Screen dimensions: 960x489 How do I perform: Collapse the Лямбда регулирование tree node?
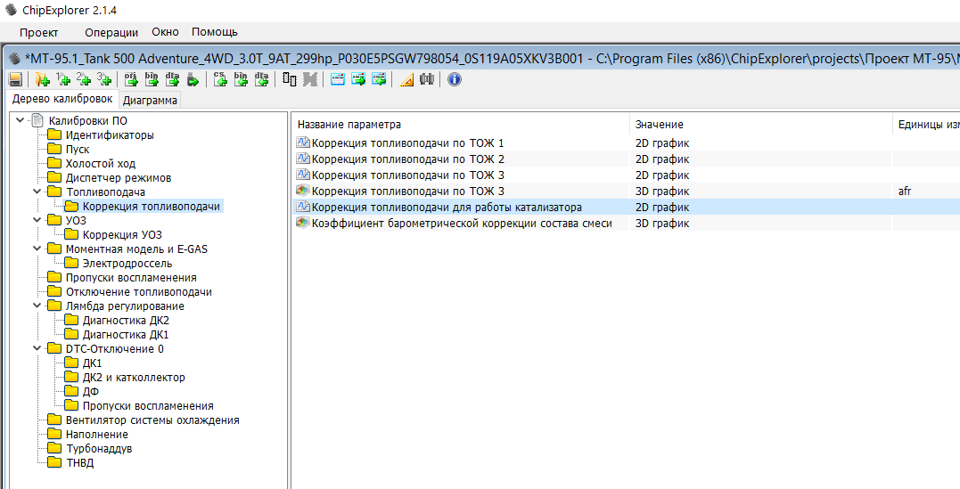(37, 306)
